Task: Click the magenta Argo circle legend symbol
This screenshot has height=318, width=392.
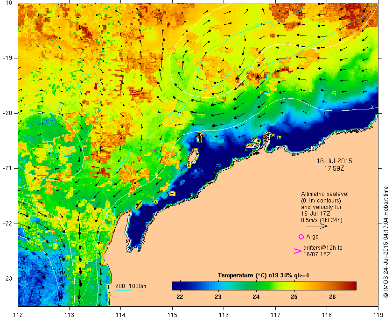Action: [x=301, y=237]
